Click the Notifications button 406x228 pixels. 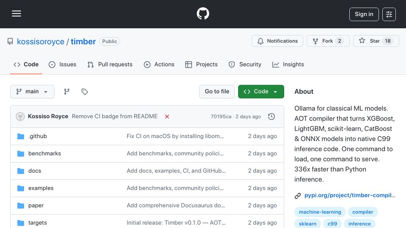[x=277, y=41]
